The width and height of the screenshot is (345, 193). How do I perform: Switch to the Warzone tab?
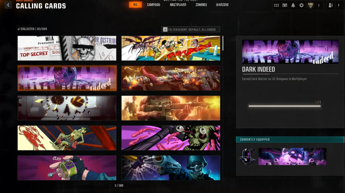[222, 5]
